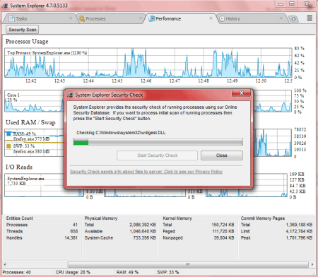Minimize the System Explorer window
Image resolution: width=318 pixels, height=277 pixels.
(281, 4)
